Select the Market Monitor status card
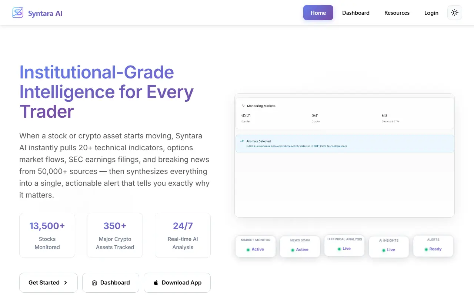 click(256, 246)
